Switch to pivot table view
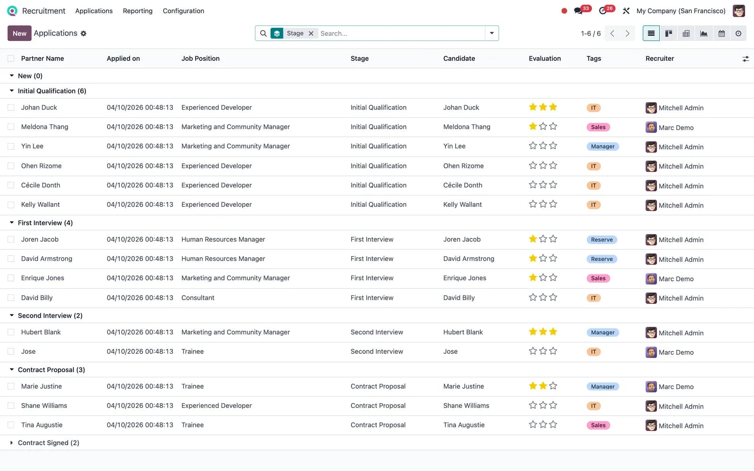The width and height of the screenshot is (754, 471). click(x=686, y=33)
